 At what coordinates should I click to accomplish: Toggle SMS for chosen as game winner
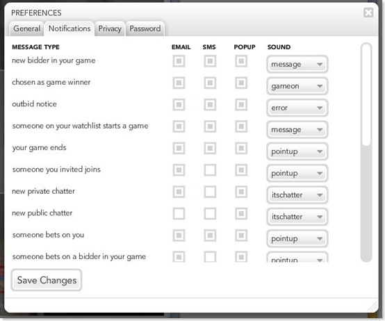pos(210,83)
